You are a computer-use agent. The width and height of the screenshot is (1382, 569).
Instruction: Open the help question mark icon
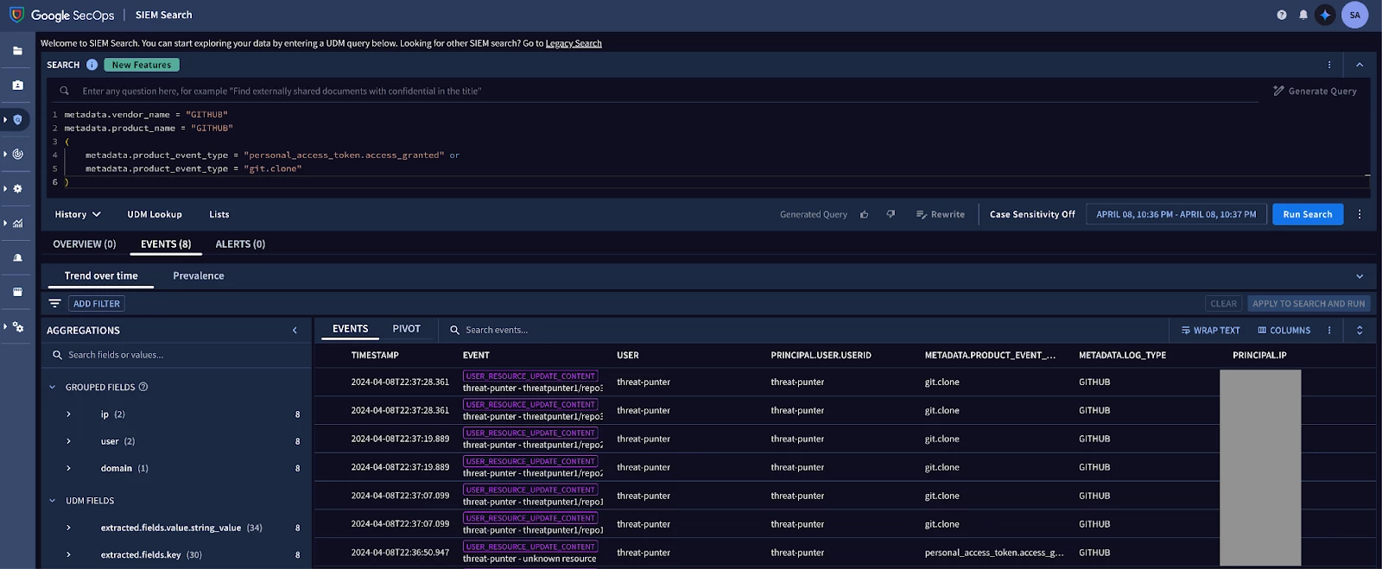pyautogui.click(x=1282, y=15)
